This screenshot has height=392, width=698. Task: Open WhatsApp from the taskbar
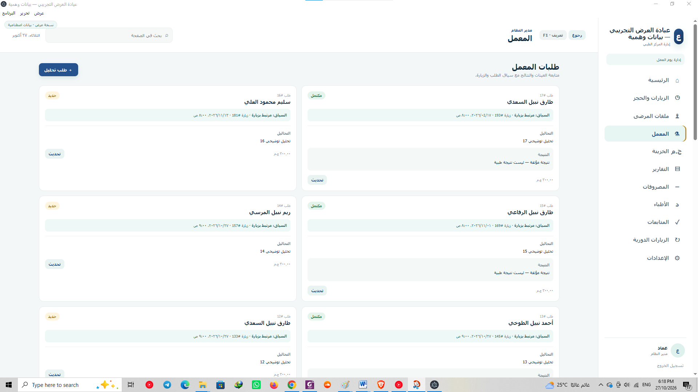pyautogui.click(x=256, y=385)
